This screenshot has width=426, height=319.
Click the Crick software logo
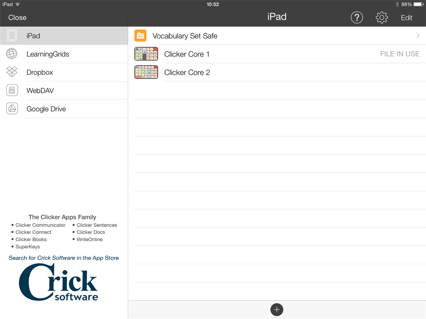pyautogui.click(x=58, y=282)
